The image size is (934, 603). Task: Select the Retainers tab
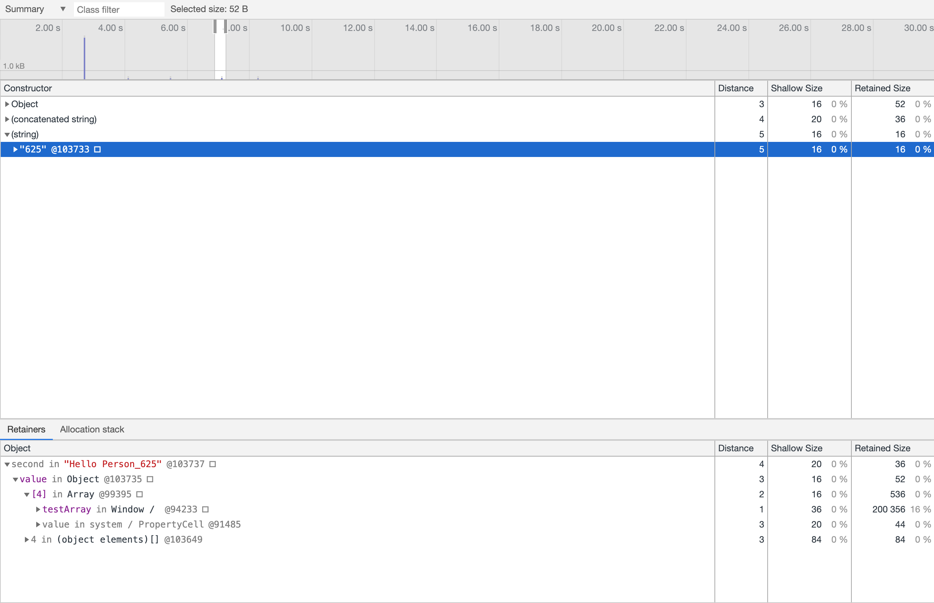coord(26,429)
